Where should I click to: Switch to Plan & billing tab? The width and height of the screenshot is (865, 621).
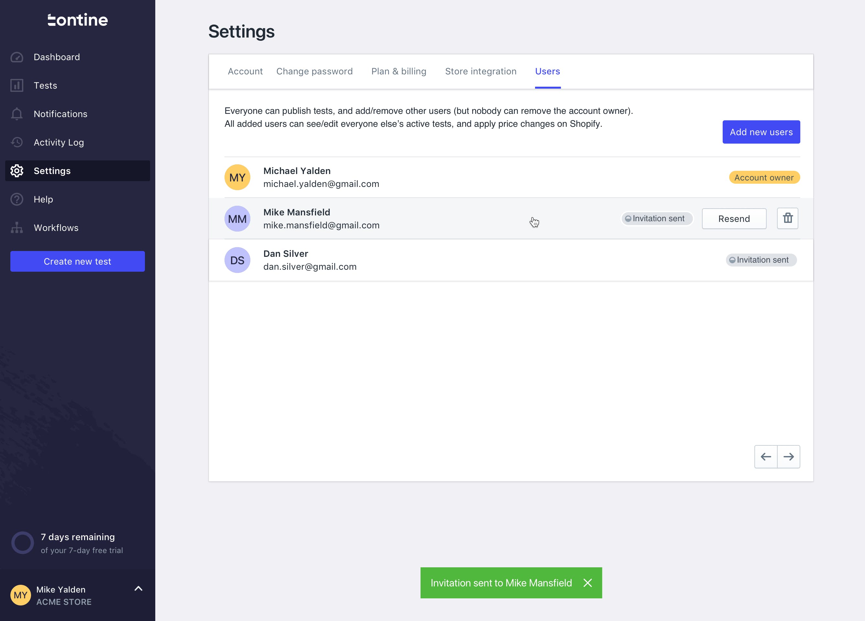[x=399, y=71]
